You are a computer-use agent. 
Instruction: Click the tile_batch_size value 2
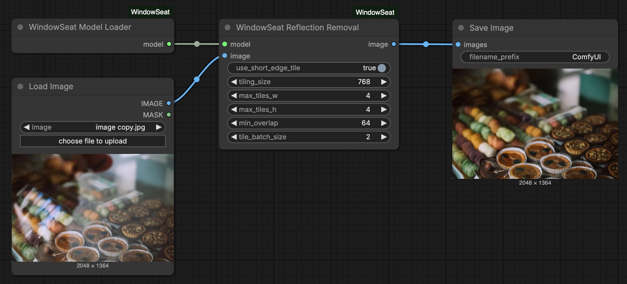point(368,137)
